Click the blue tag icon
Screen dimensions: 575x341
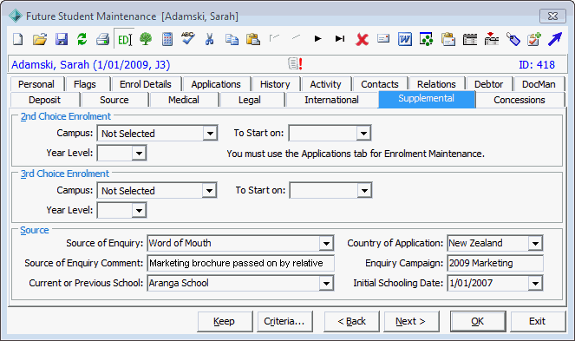[513, 39]
